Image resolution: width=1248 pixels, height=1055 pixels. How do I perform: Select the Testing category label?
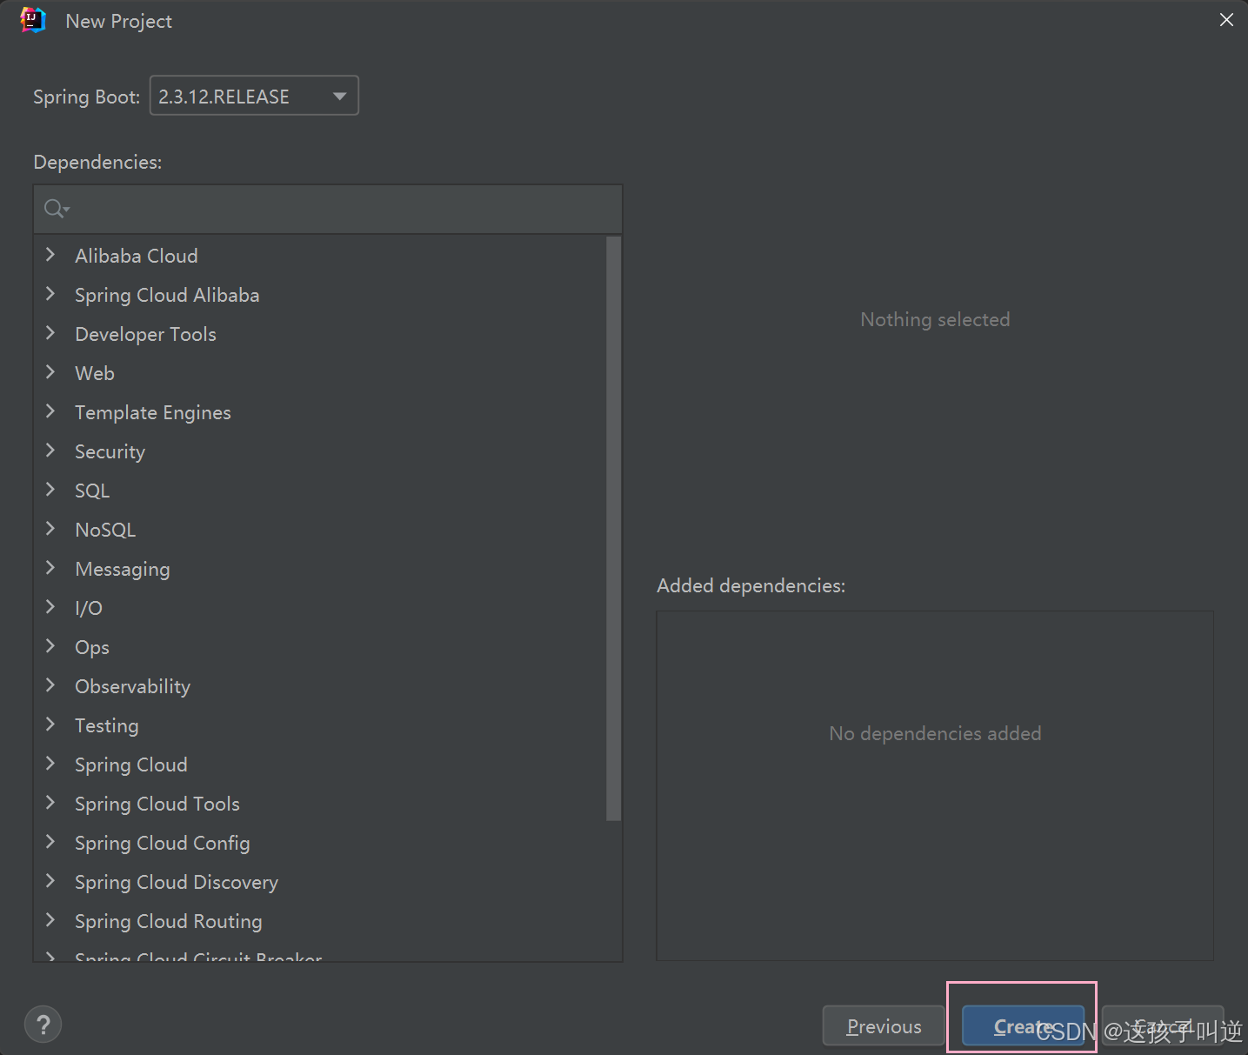pos(106,726)
